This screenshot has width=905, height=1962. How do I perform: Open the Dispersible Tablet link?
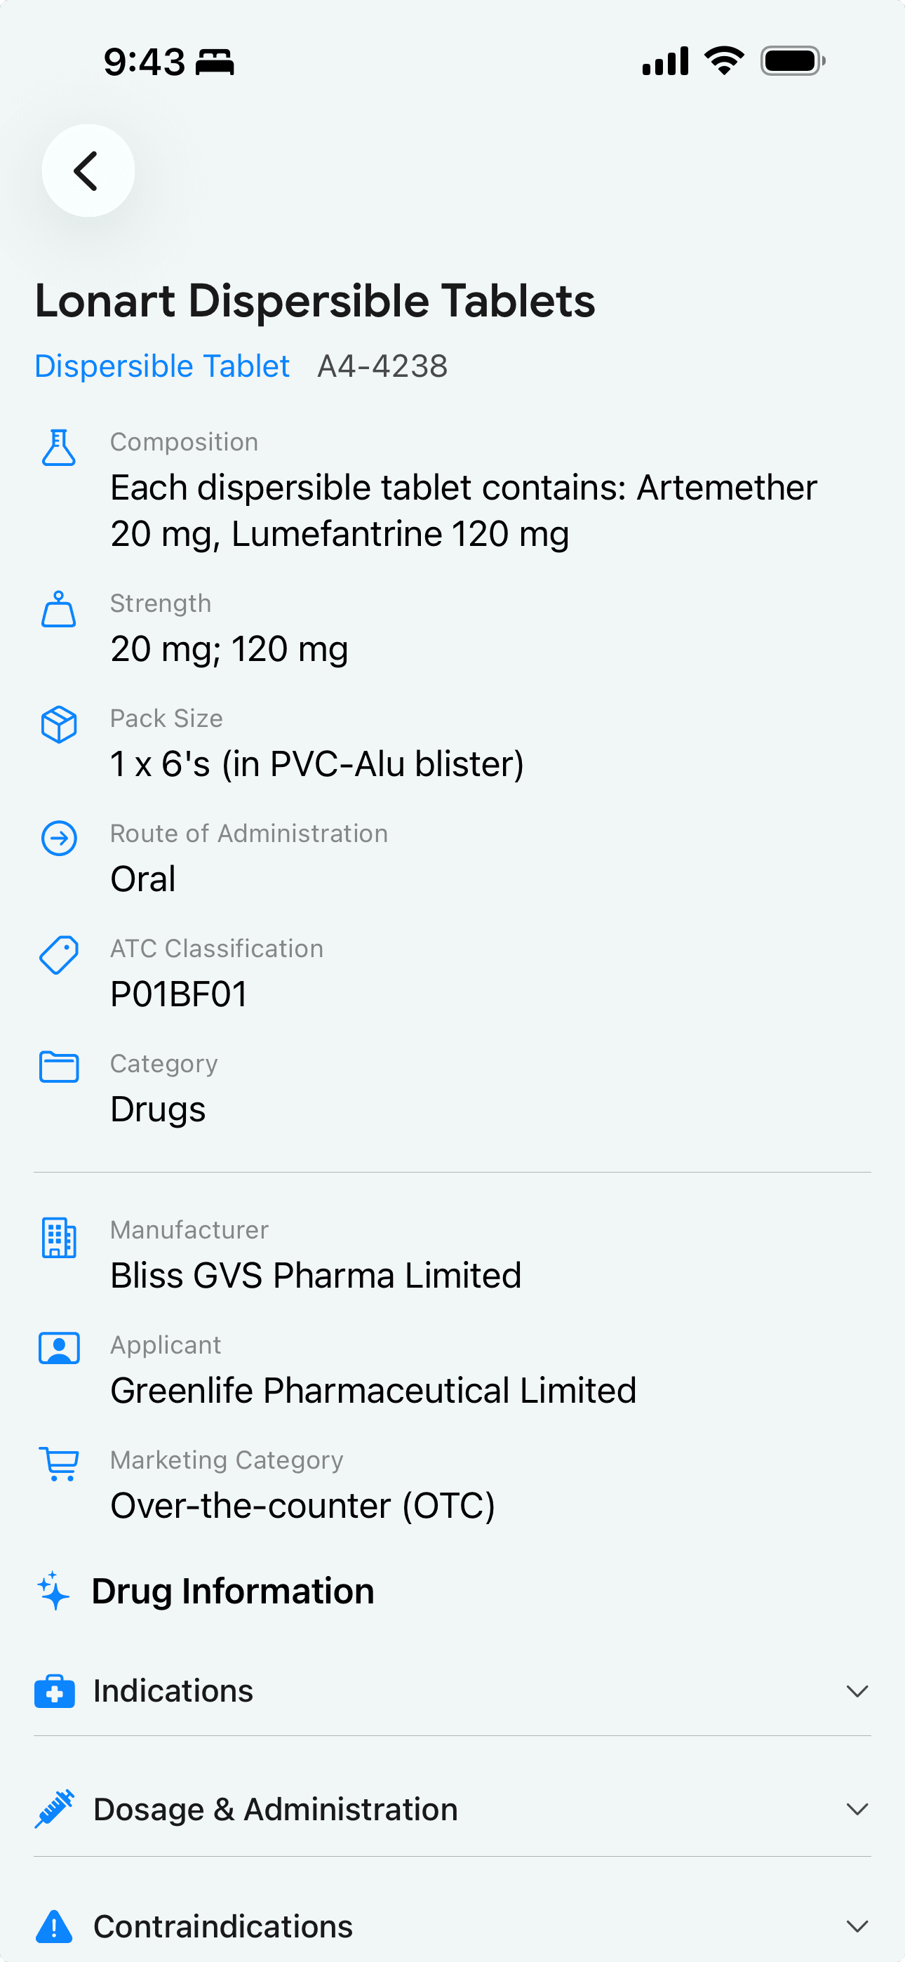coord(162,366)
